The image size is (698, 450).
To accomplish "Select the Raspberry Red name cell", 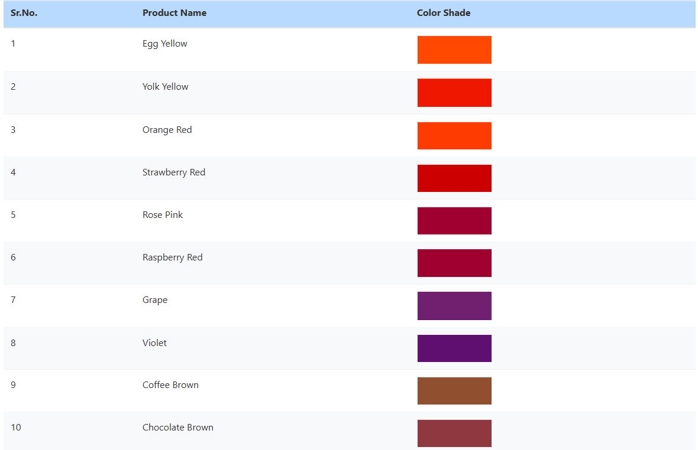I will (x=173, y=257).
